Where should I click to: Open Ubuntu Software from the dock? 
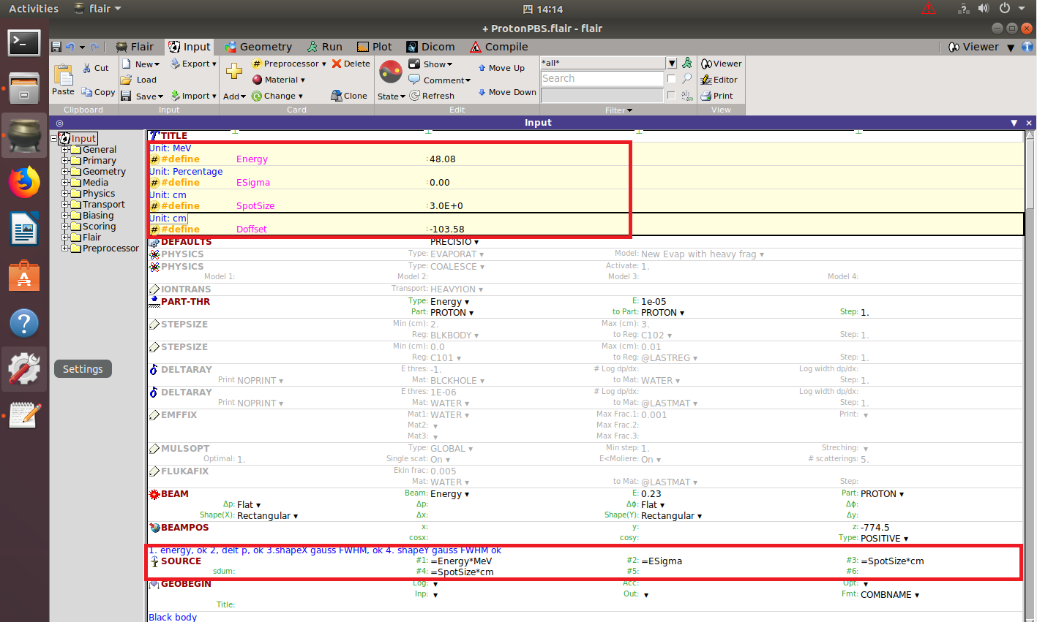click(x=24, y=276)
